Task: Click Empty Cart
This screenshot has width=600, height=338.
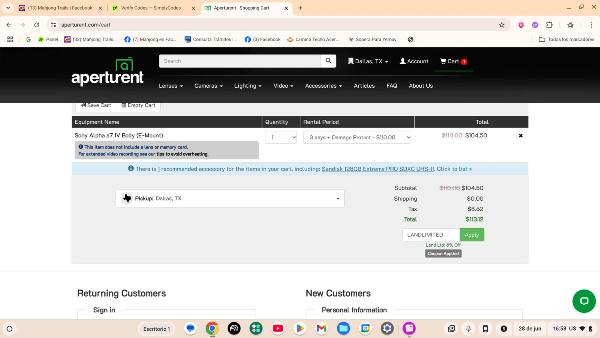Action: [x=138, y=105]
